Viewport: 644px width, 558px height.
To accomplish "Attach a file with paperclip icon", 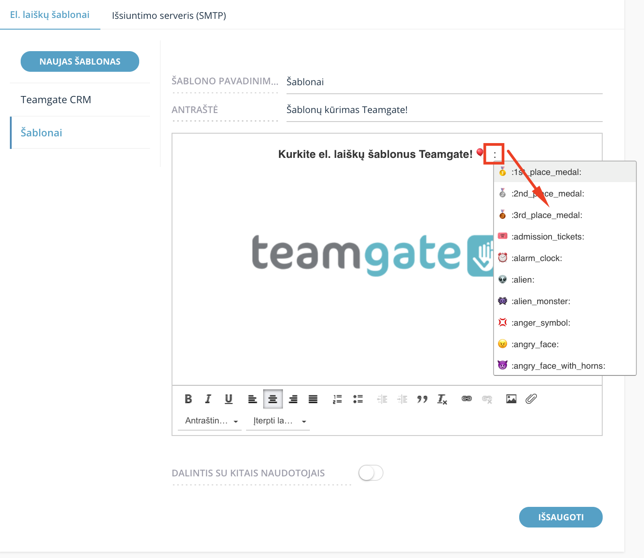I will click(x=531, y=399).
